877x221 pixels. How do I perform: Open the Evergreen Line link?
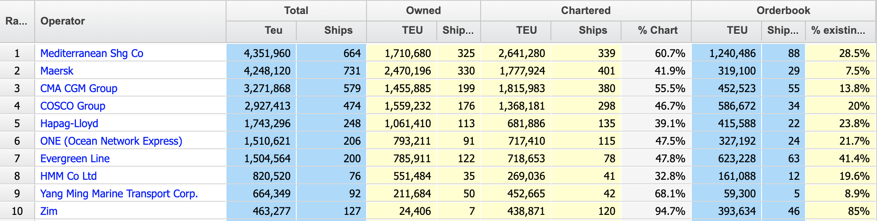coord(75,159)
